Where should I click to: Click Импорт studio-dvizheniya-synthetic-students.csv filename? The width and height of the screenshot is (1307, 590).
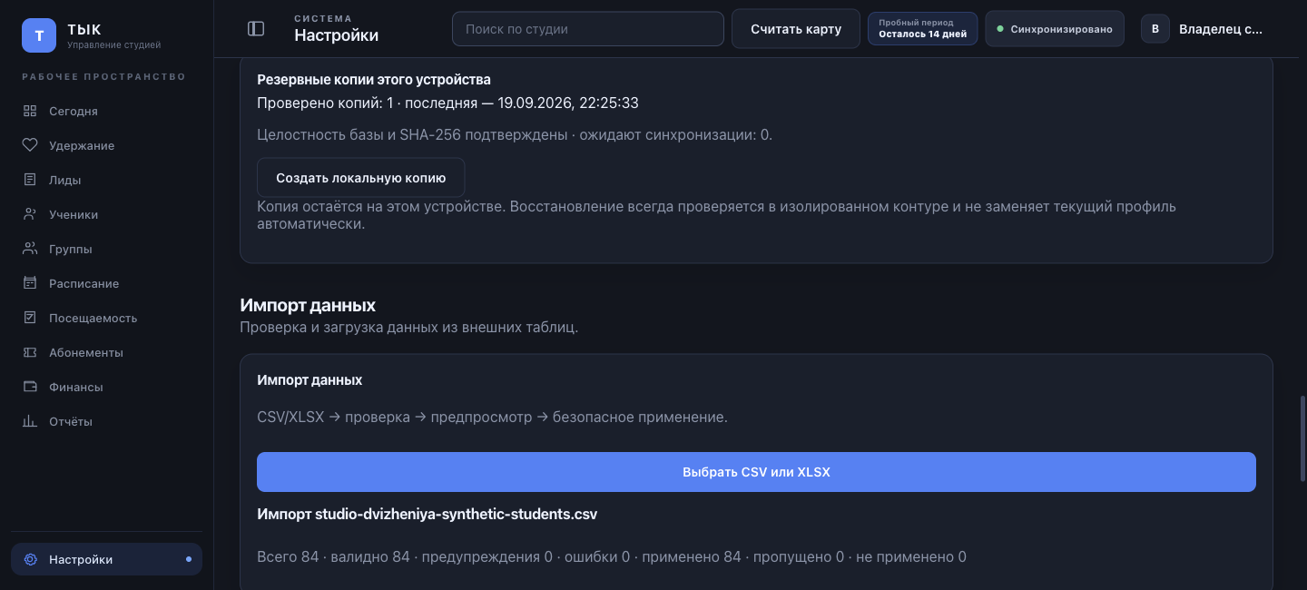tap(427, 514)
